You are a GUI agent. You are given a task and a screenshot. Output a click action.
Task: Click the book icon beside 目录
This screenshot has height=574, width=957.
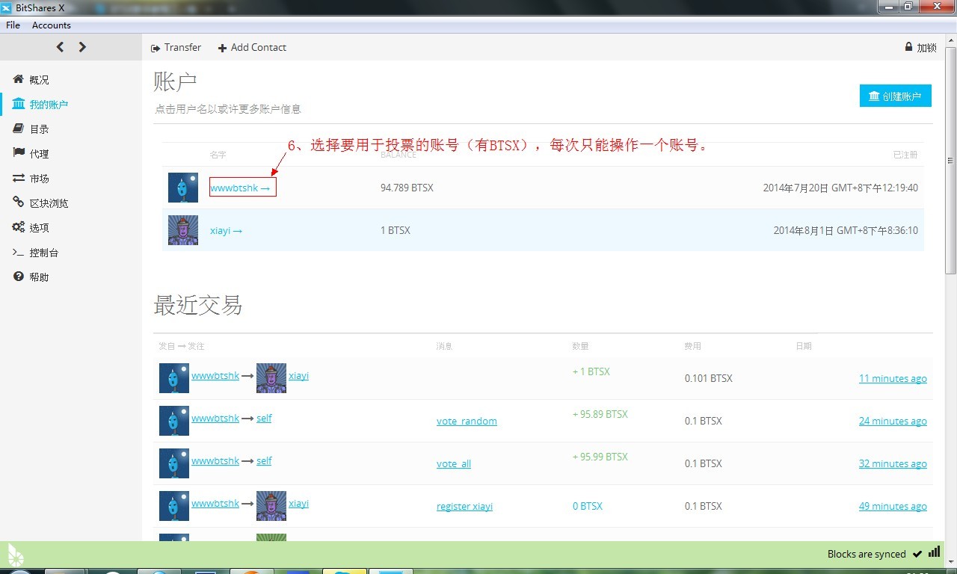coord(18,129)
